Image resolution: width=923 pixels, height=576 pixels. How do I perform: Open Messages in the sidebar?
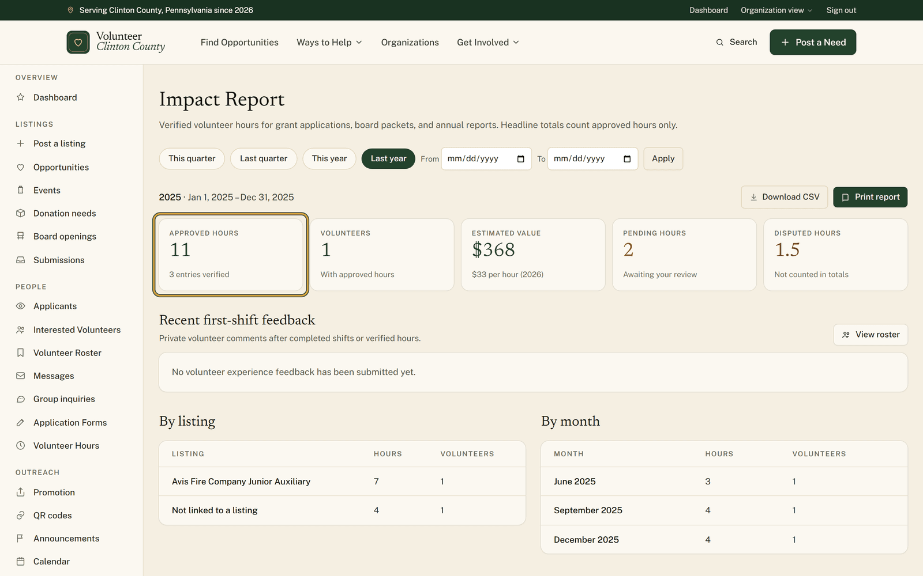pos(54,376)
